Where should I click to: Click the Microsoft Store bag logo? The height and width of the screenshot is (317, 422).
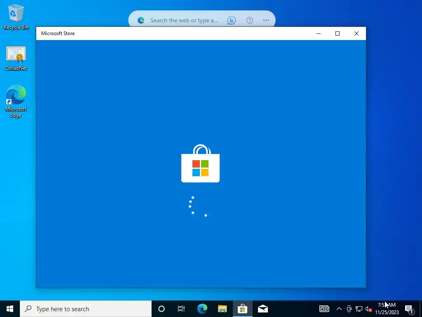pos(201,163)
